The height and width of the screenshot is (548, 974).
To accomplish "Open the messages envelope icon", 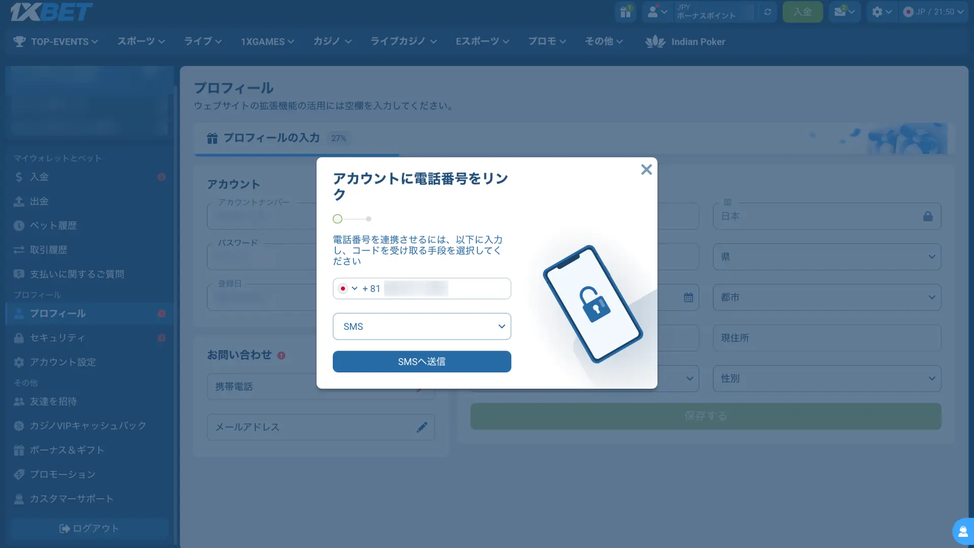I will (x=845, y=12).
